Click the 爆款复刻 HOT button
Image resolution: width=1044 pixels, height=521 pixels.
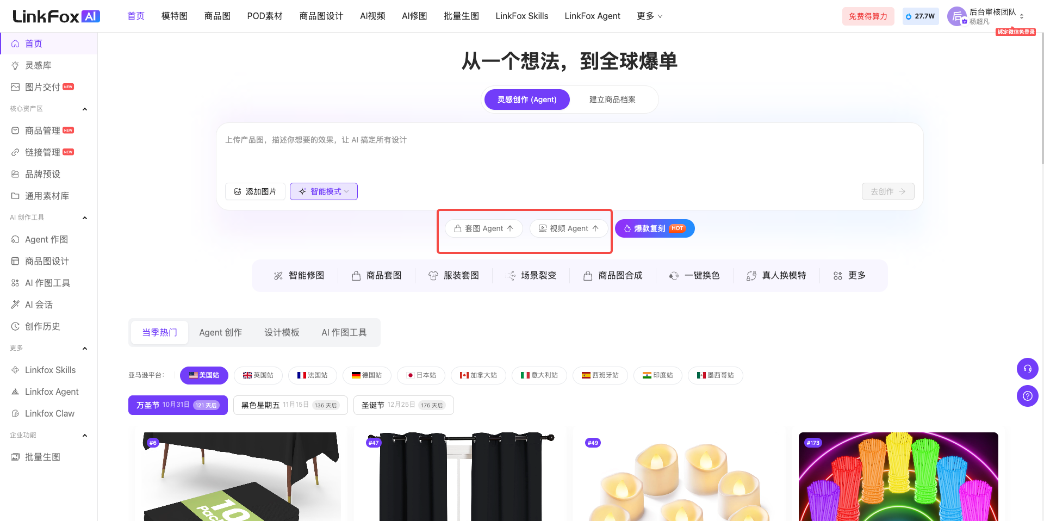click(x=655, y=228)
